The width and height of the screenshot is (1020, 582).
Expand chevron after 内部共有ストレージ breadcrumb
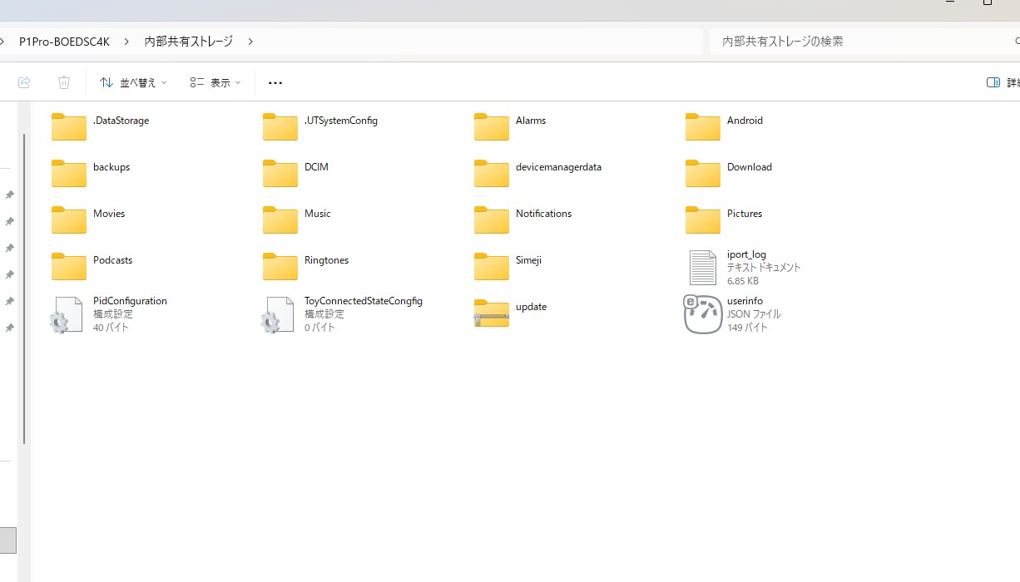point(250,41)
